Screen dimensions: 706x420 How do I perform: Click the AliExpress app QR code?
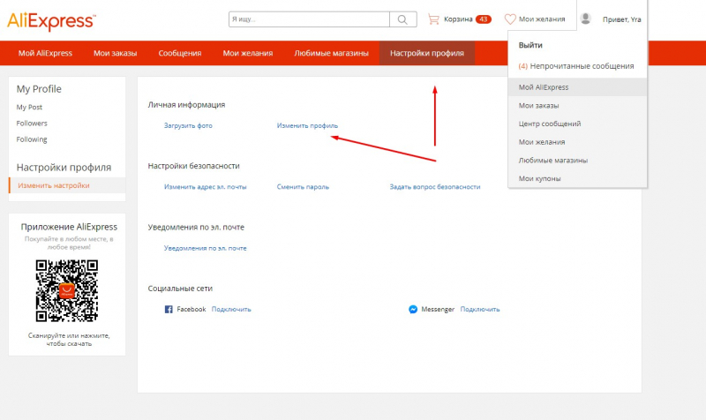[x=67, y=291]
